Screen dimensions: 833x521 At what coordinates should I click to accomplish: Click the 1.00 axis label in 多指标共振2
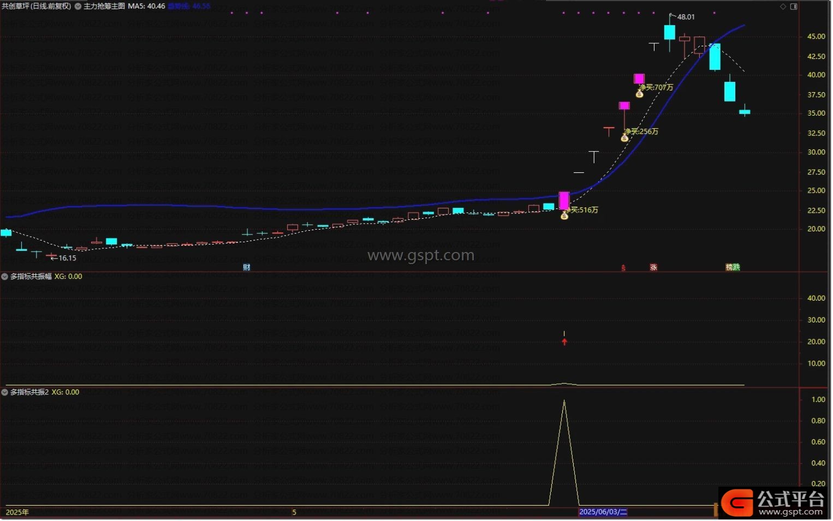point(819,400)
